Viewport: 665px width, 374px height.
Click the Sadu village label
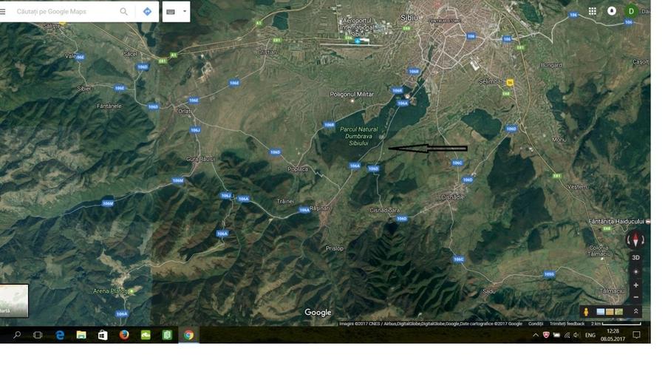click(489, 291)
